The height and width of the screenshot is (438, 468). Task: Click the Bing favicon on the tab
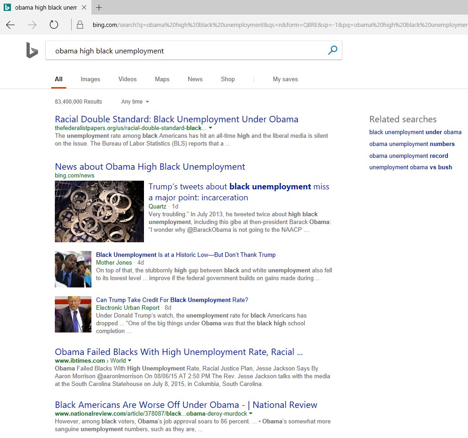(7, 7)
